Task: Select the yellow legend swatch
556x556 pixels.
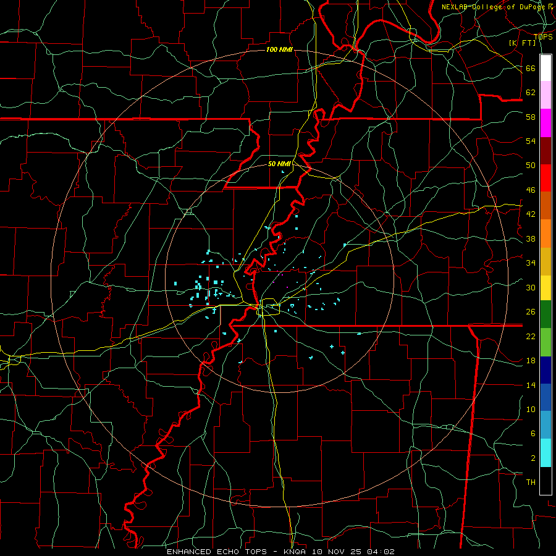Action: coord(545,288)
